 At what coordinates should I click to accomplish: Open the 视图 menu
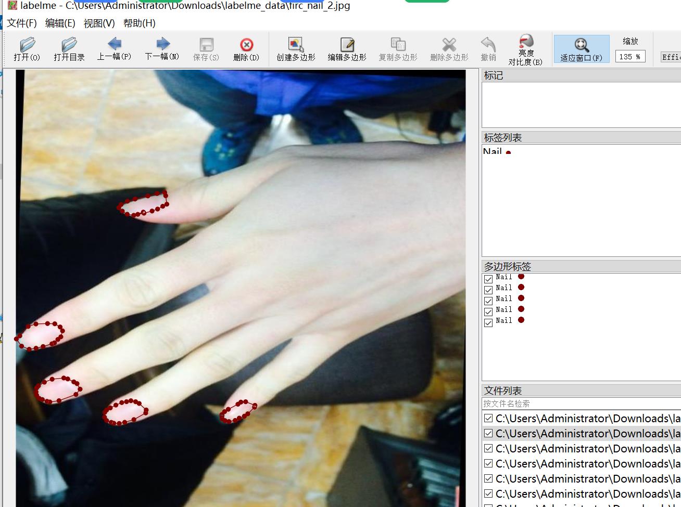(x=99, y=23)
